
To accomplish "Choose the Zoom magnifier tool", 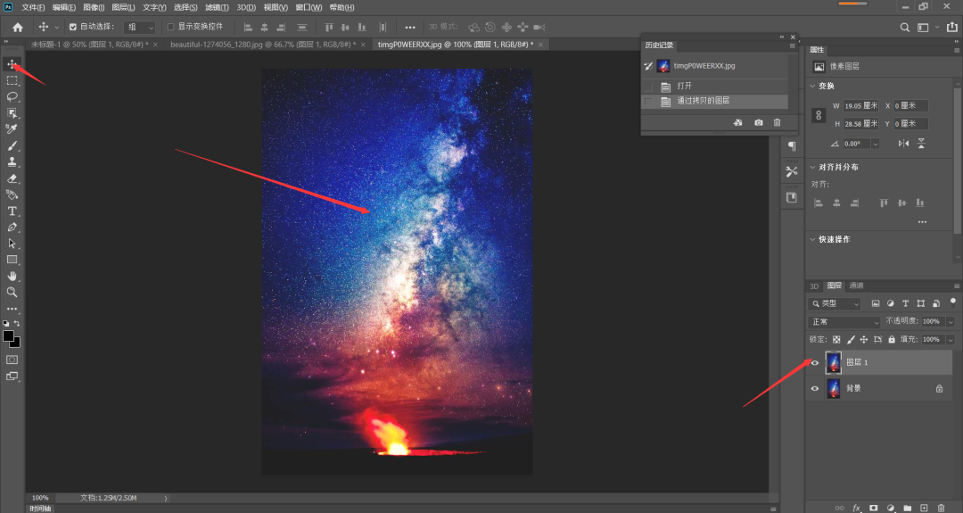I will (x=12, y=292).
